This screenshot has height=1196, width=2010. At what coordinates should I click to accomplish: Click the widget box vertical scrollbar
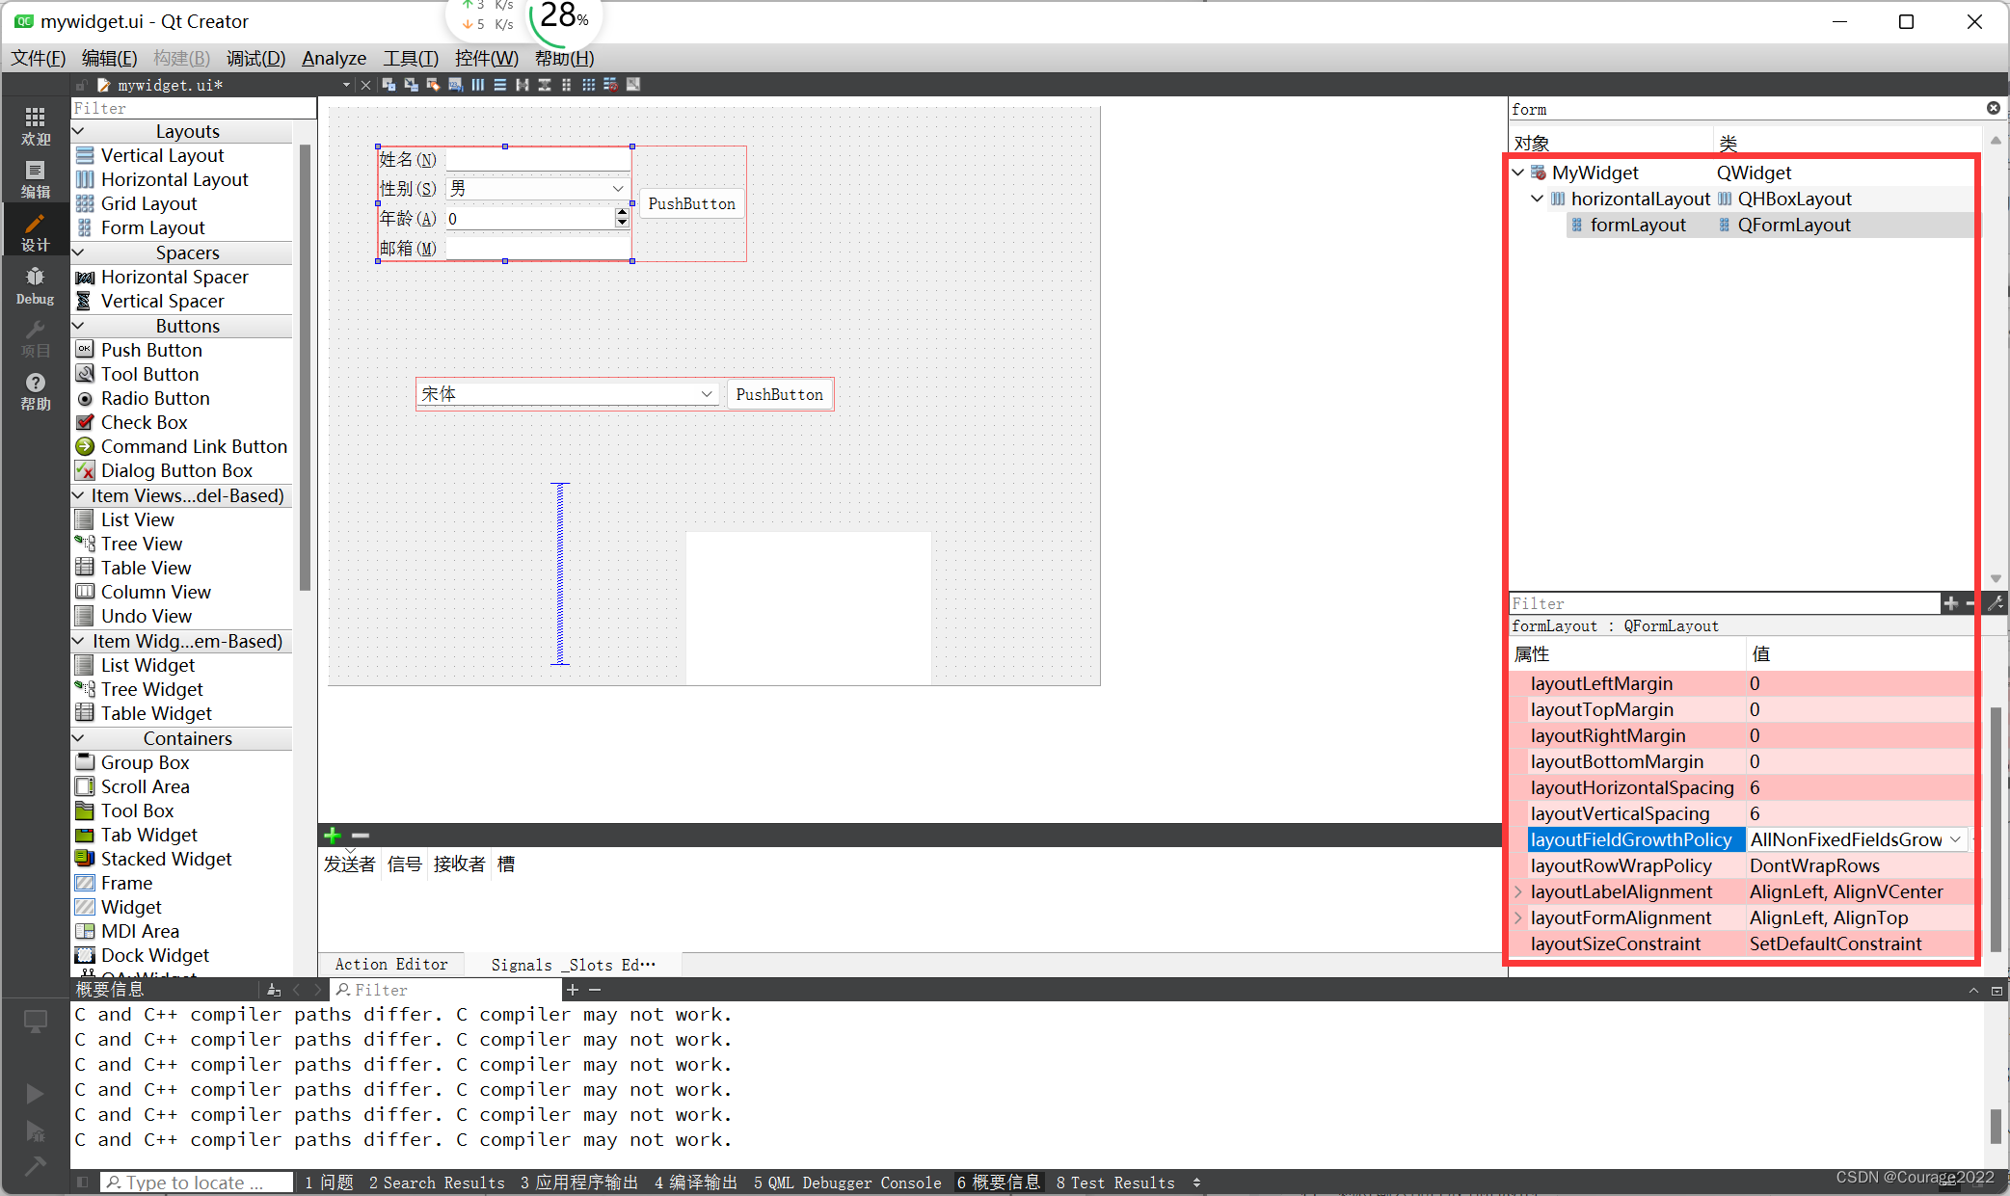coord(305,366)
